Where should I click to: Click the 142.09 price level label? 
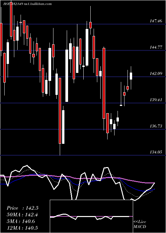point(156,74)
